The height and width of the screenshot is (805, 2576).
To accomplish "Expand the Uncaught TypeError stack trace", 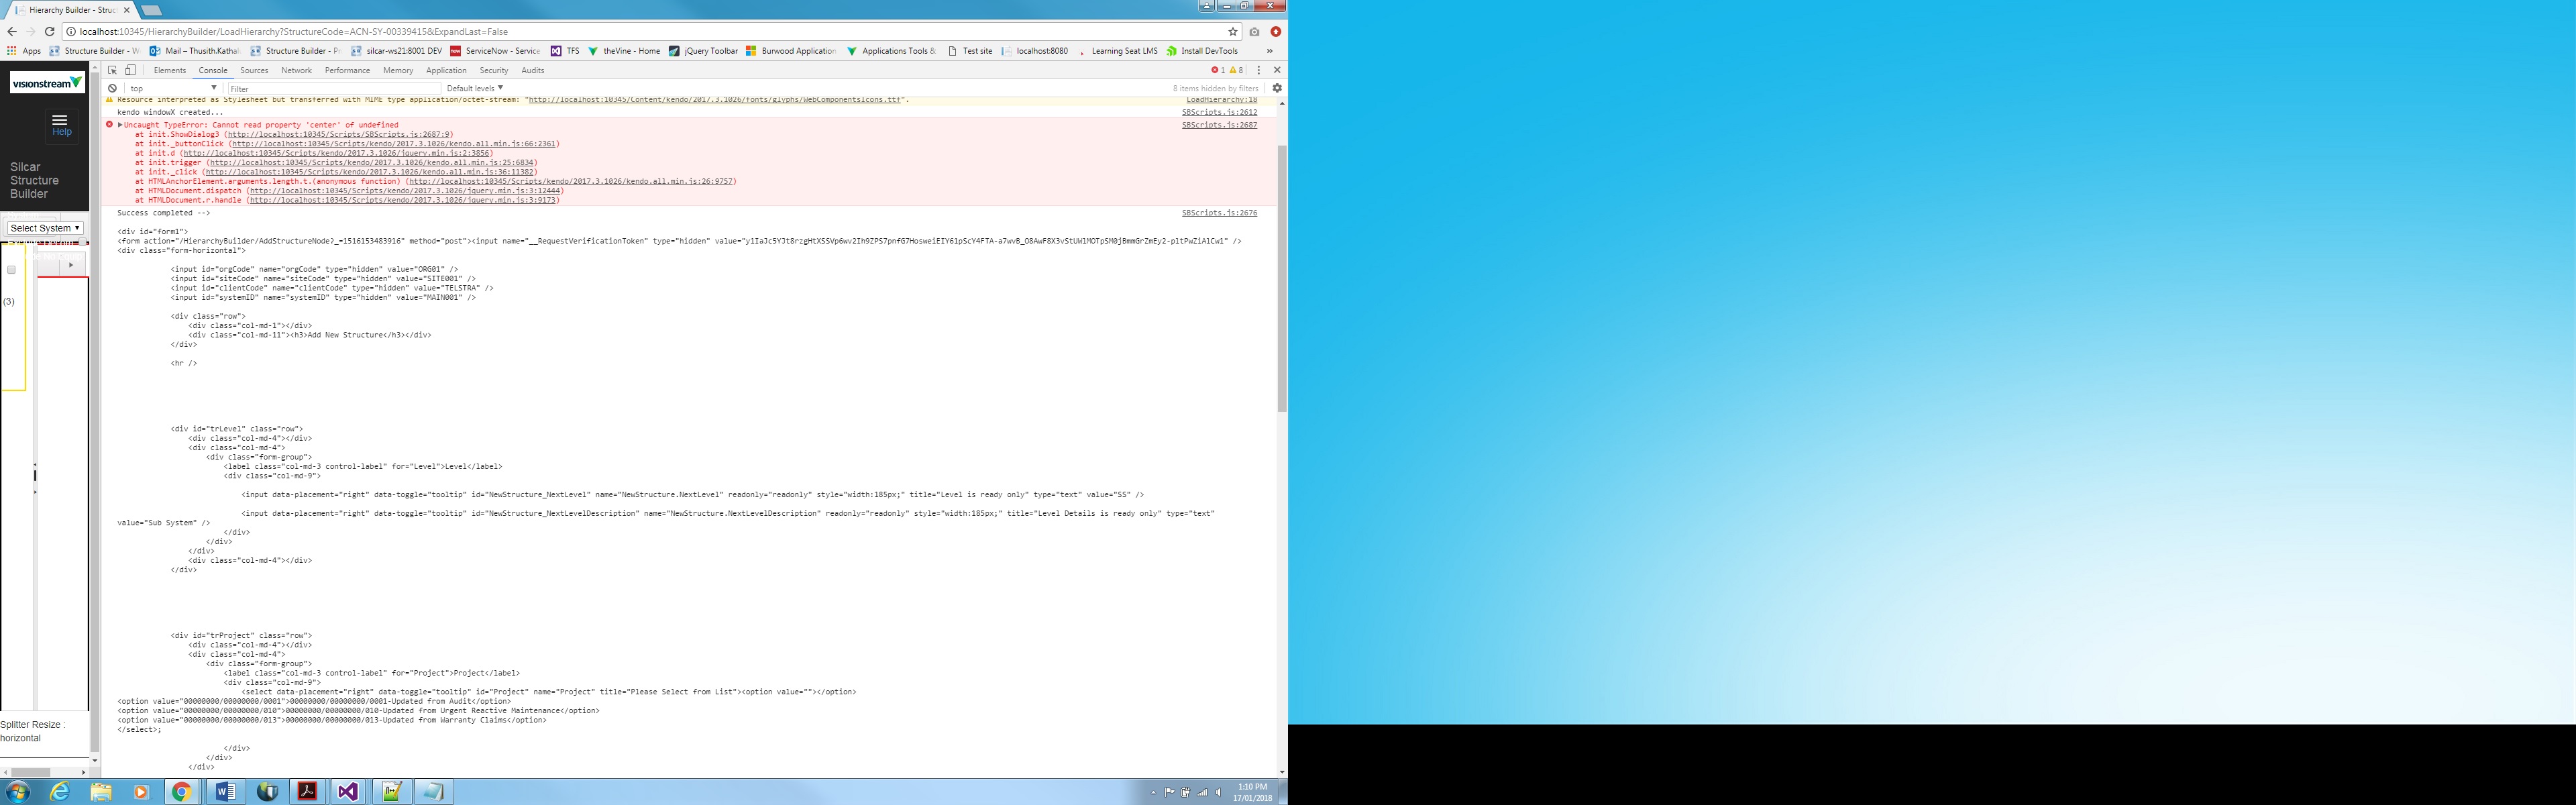I will [x=120, y=125].
